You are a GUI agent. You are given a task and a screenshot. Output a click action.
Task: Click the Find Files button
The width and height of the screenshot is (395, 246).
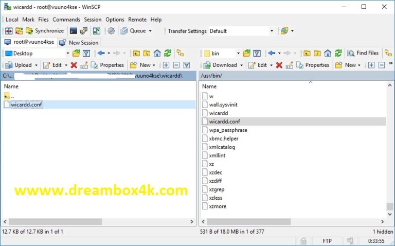(363, 53)
